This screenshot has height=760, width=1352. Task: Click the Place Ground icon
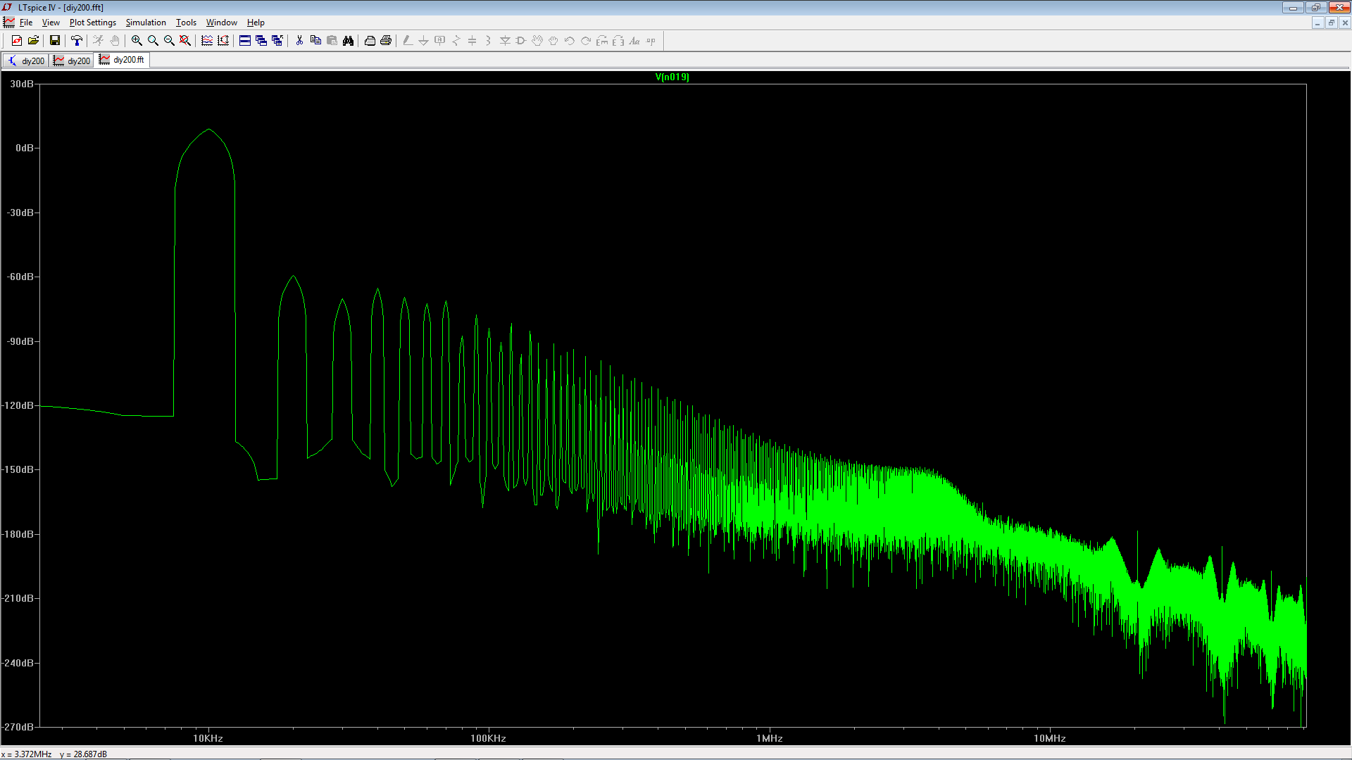point(424,41)
